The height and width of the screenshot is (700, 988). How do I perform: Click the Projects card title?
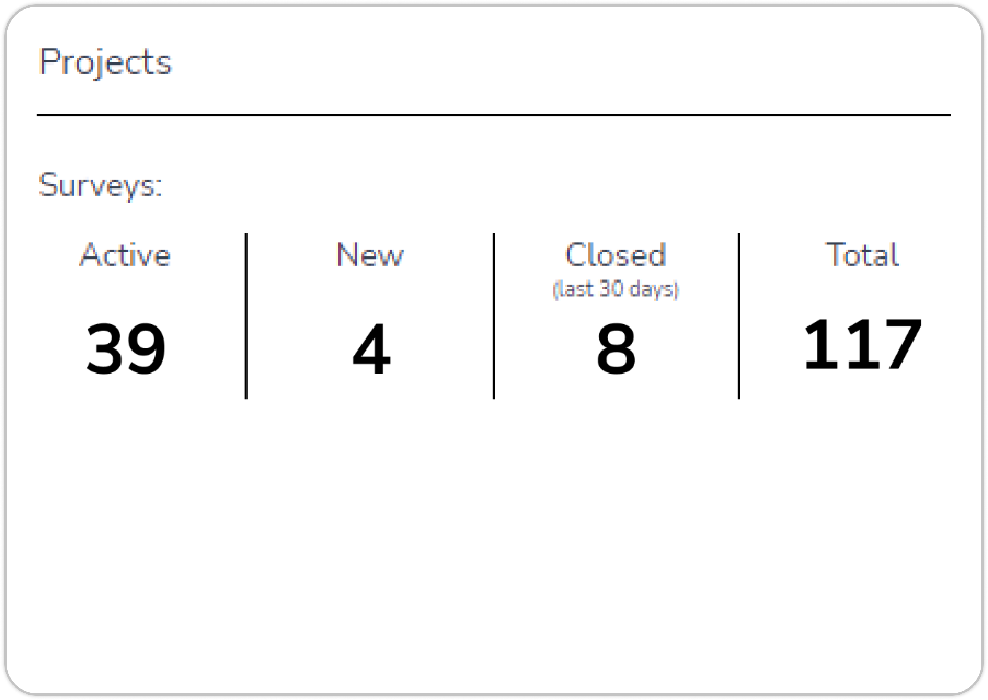[x=105, y=62]
